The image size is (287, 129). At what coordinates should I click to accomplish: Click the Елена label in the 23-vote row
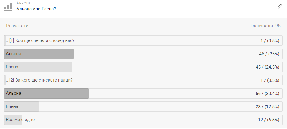tap(12, 106)
